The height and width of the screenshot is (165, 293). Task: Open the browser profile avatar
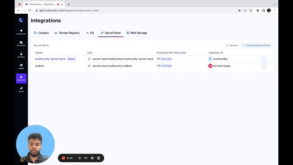(269, 11)
